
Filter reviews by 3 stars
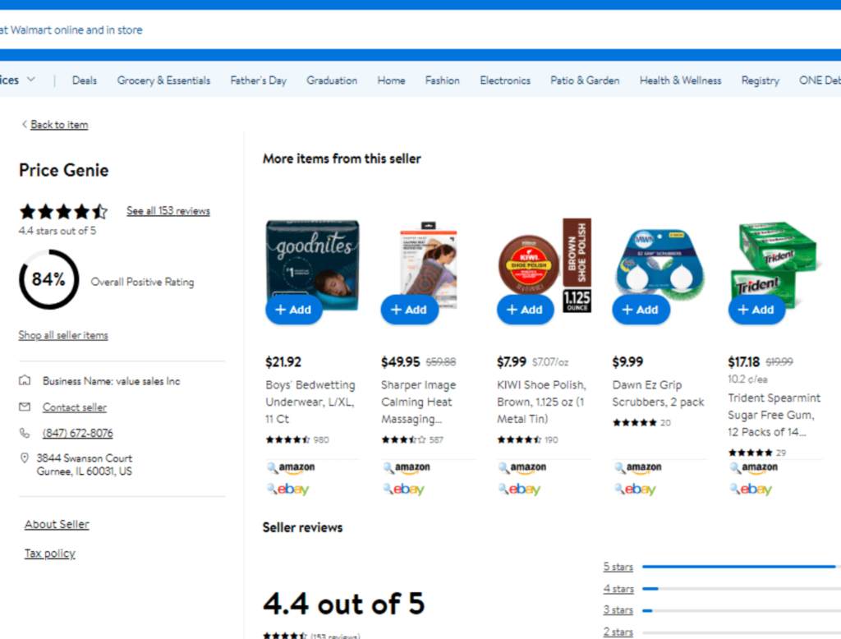pyautogui.click(x=618, y=610)
